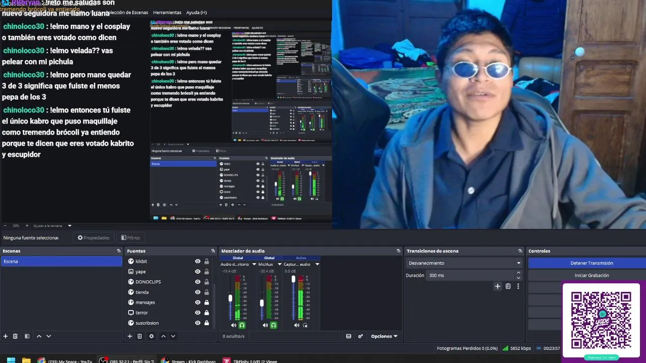Increase transition duration with the up arrow
This screenshot has width=646, height=363.
518,273
